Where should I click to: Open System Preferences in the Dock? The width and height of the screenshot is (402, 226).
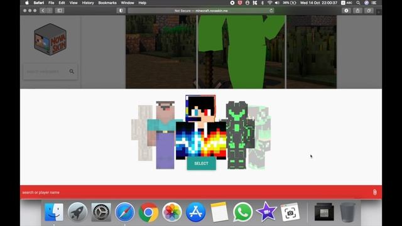point(101,212)
